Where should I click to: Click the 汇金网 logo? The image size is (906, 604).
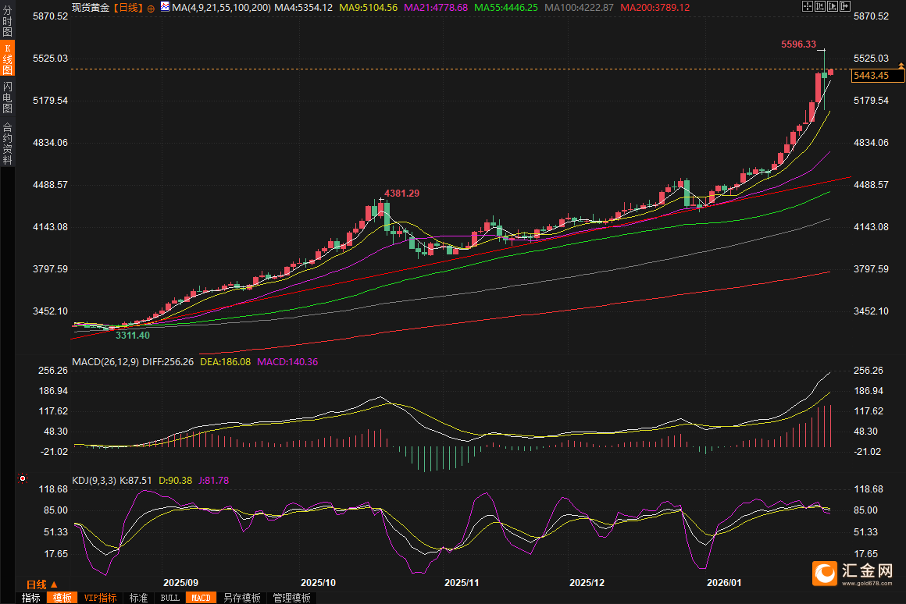click(853, 574)
